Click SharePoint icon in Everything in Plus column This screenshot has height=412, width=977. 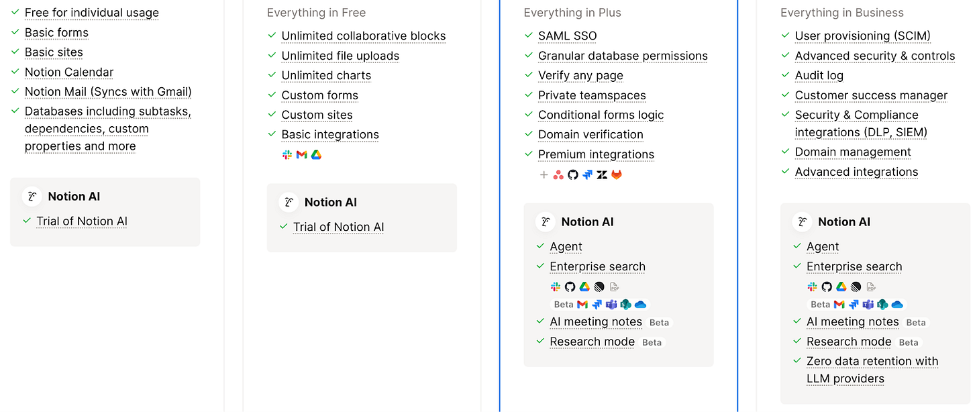point(626,305)
